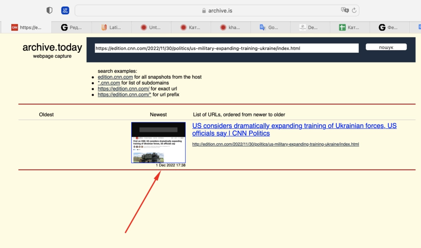Open the Кат... tab with the green plus icon
Screen dimensions: 421x248
pyautogui.click(x=349, y=27)
